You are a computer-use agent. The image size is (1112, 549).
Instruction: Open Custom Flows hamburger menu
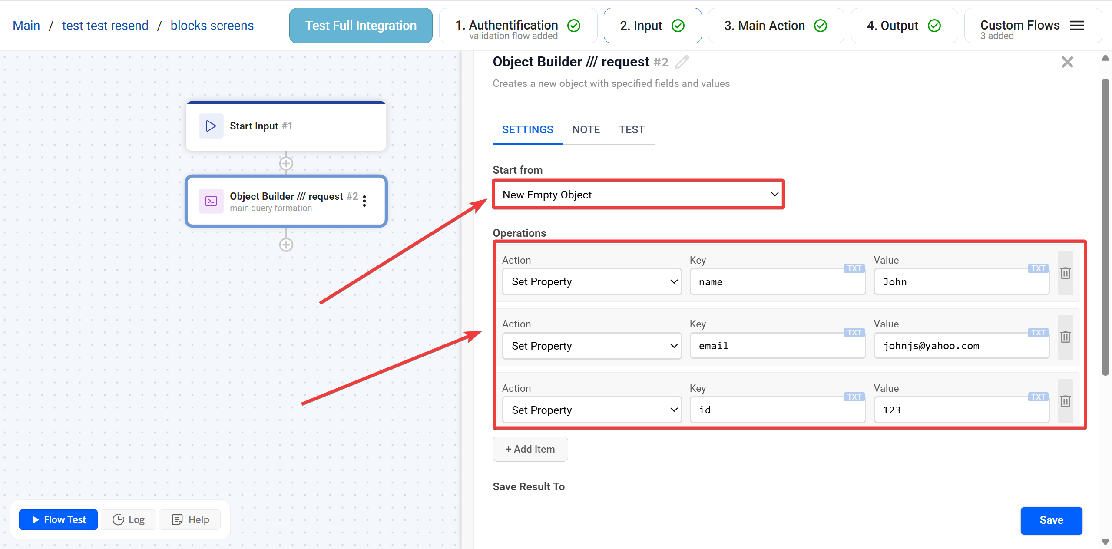point(1077,26)
